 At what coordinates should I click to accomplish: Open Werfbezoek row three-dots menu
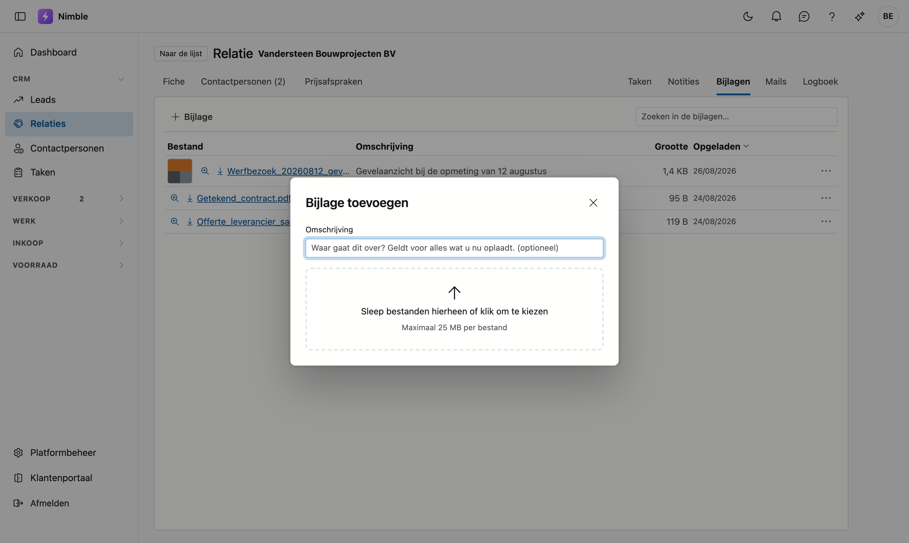tap(826, 171)
